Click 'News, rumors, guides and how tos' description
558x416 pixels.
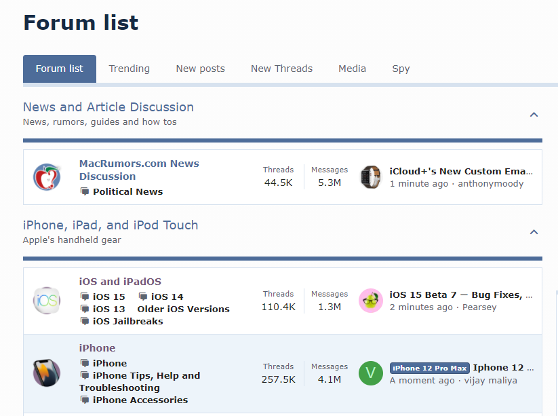(x=100, y=121)
